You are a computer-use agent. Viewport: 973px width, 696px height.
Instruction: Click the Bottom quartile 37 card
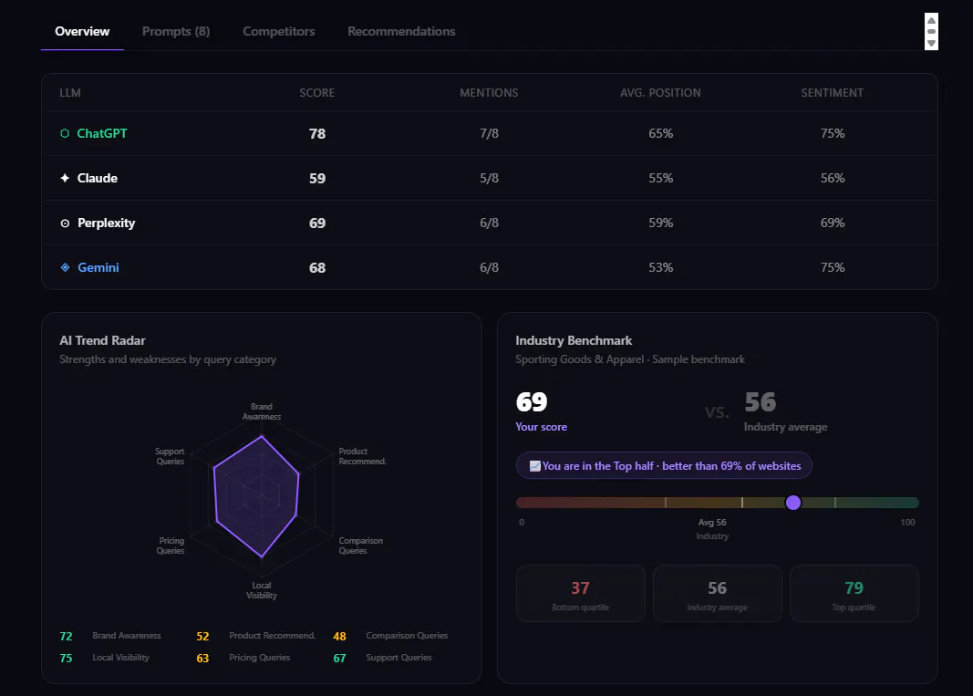pyautogui.click(x=580, y=594)
